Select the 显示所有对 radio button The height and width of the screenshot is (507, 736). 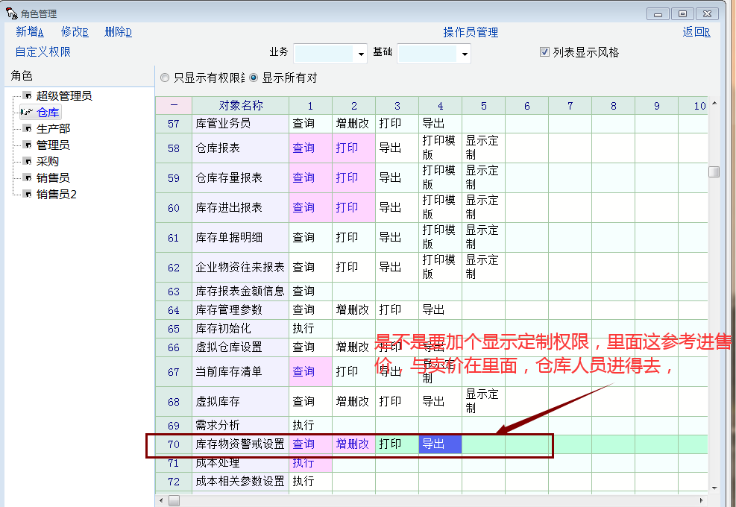(254, 77)
